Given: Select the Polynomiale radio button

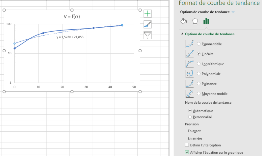Looking at the screenshot, I should coord(199,74).
